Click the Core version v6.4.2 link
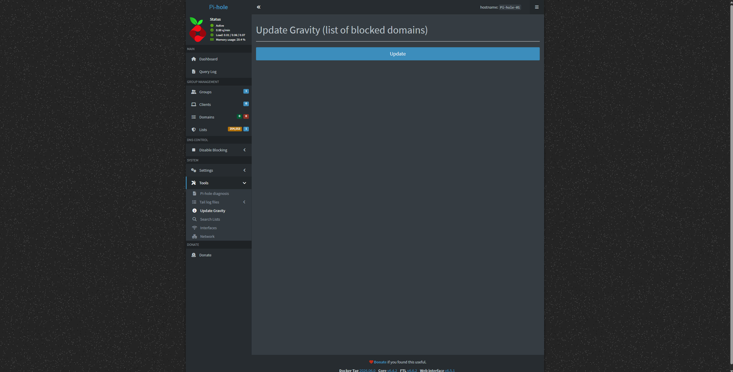The image size is (733, 372). coord(392,370)
